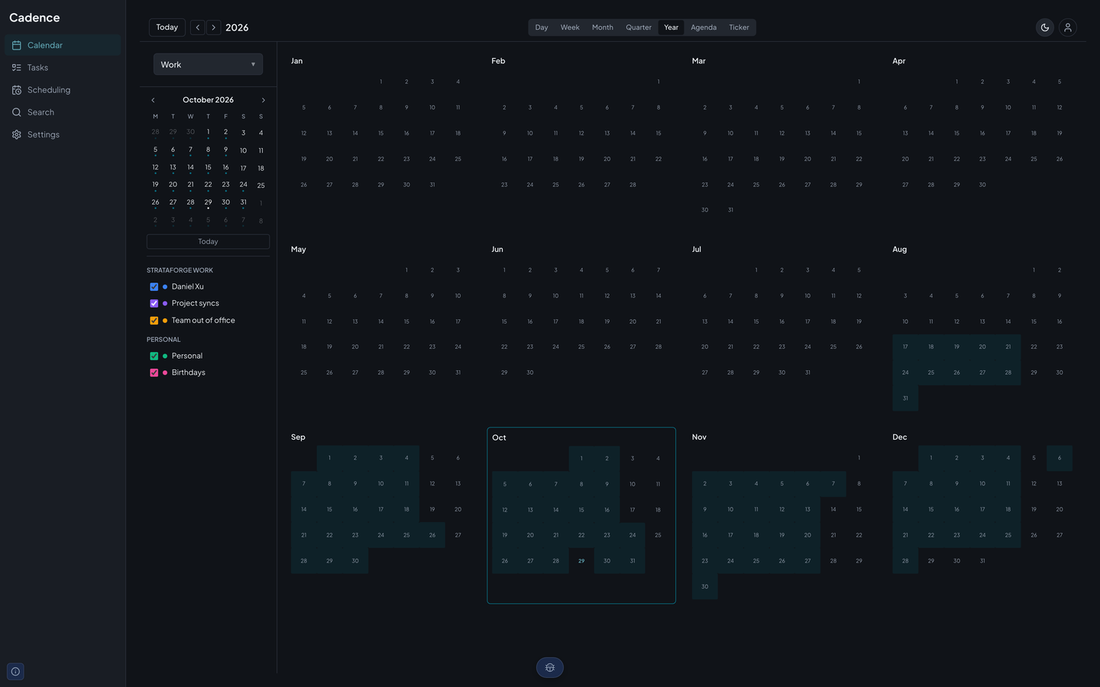Click the Search magnifier icon
Screen dimensions: 1100x687
tap(17, 112)
